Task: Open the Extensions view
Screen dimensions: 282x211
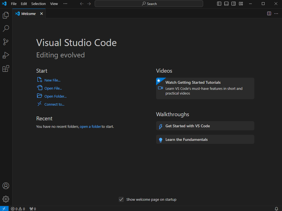Action: [6, 68]
